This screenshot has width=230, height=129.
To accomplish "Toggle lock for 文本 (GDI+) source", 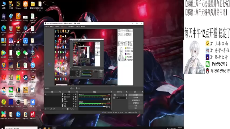I will (76, 95).
